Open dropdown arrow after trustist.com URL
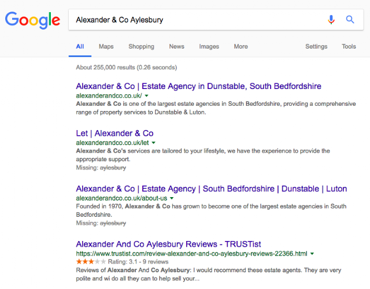This screenshot has width=370, height=289. [x=312, y=253]
